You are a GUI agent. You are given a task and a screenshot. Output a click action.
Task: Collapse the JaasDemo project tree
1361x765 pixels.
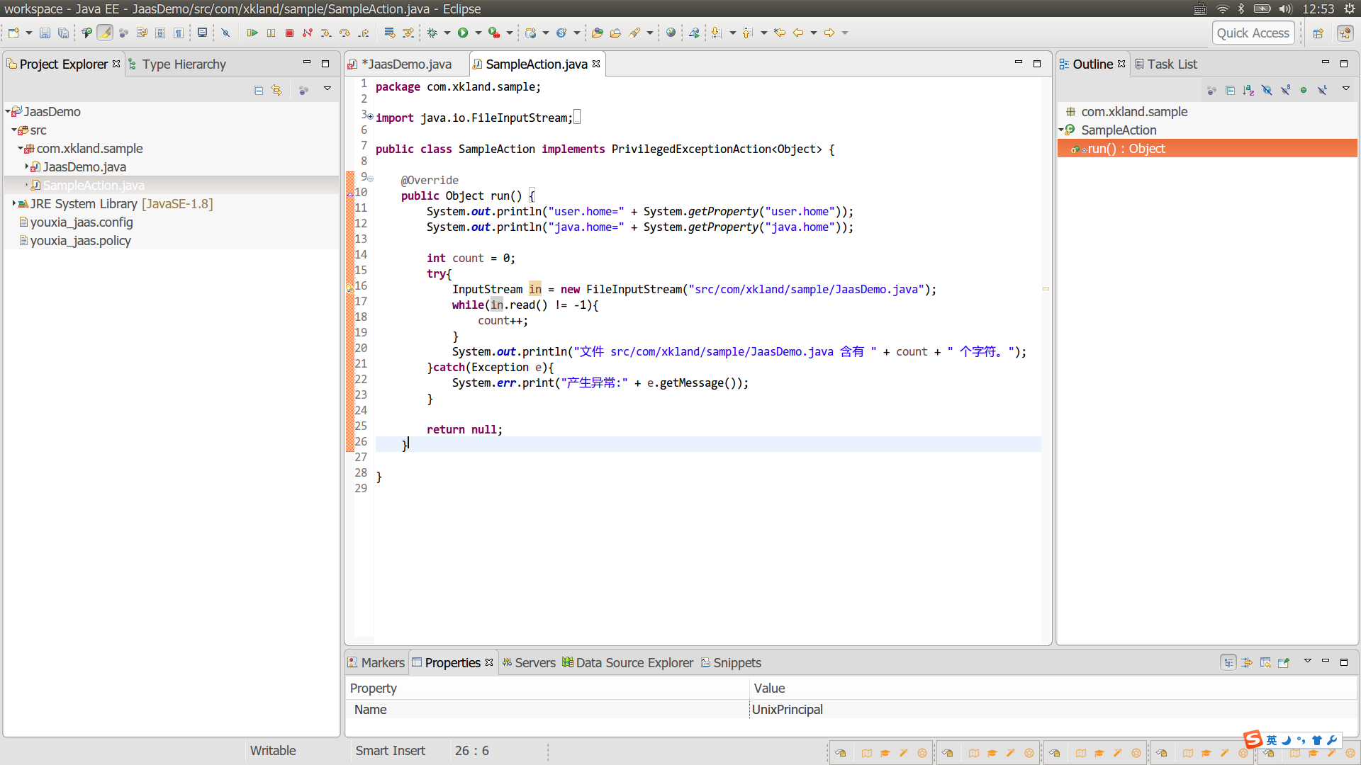(x=8, y=112)
